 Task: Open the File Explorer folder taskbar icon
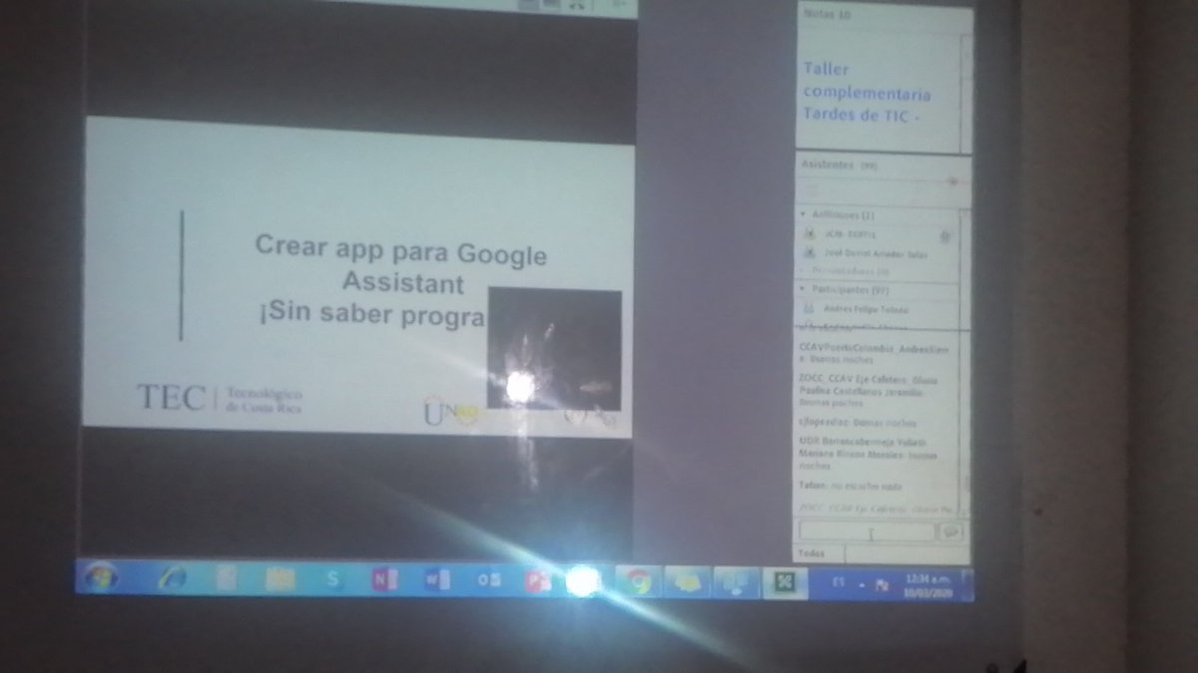281,579
